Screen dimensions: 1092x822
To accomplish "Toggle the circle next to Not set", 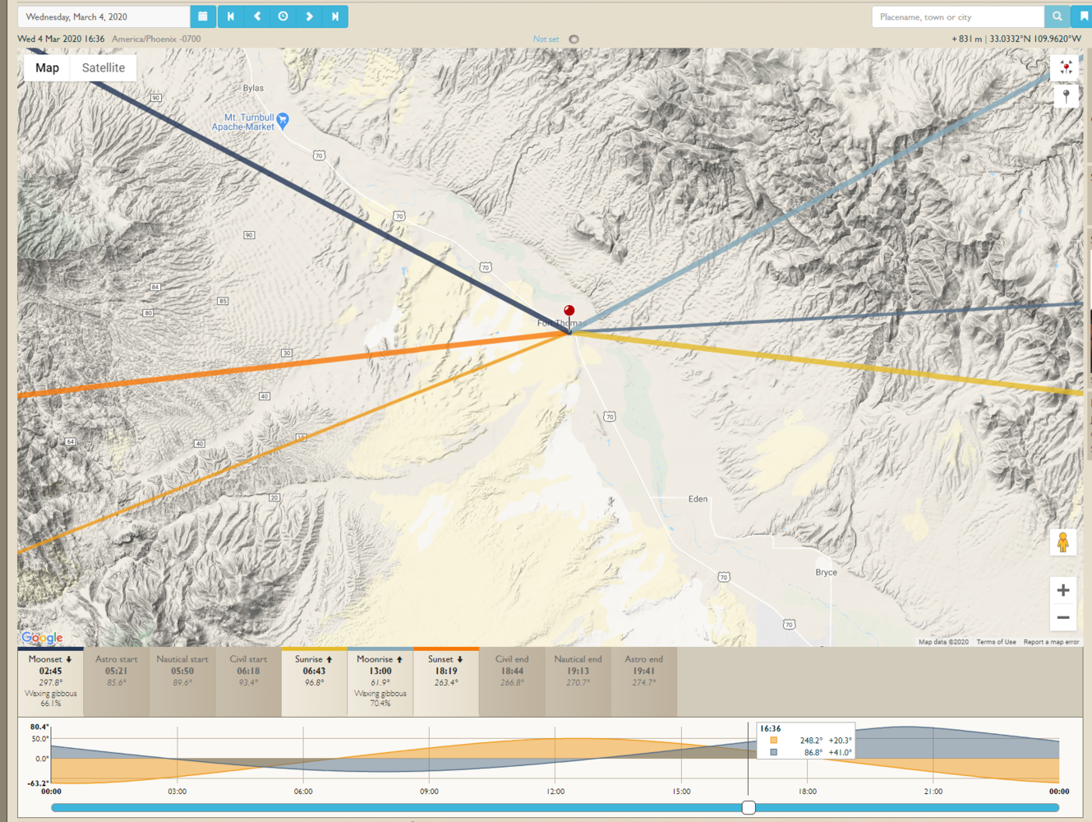I will click(574, 39).
